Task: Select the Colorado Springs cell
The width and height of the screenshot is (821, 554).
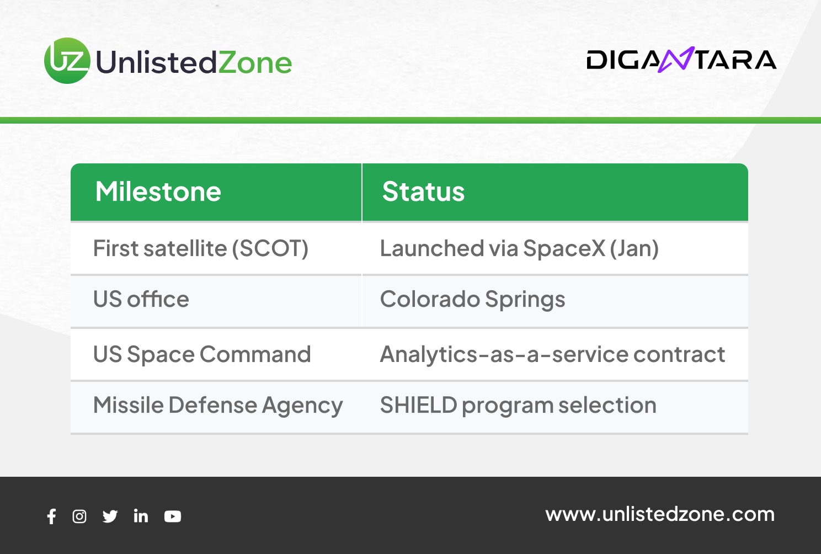Action: point(472,299)
